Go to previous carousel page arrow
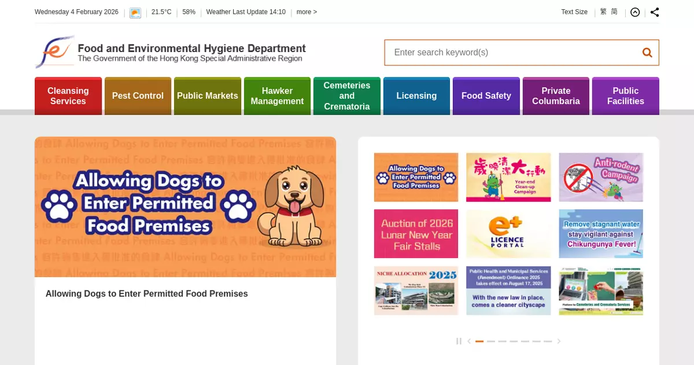This screenshot has height=365, width=694. 469,341
